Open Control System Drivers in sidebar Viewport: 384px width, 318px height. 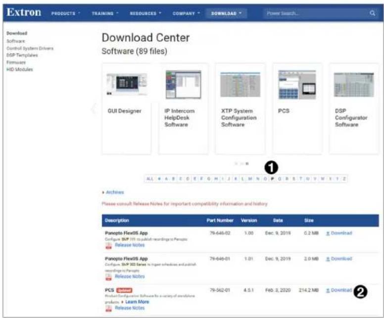pos(30,49)
